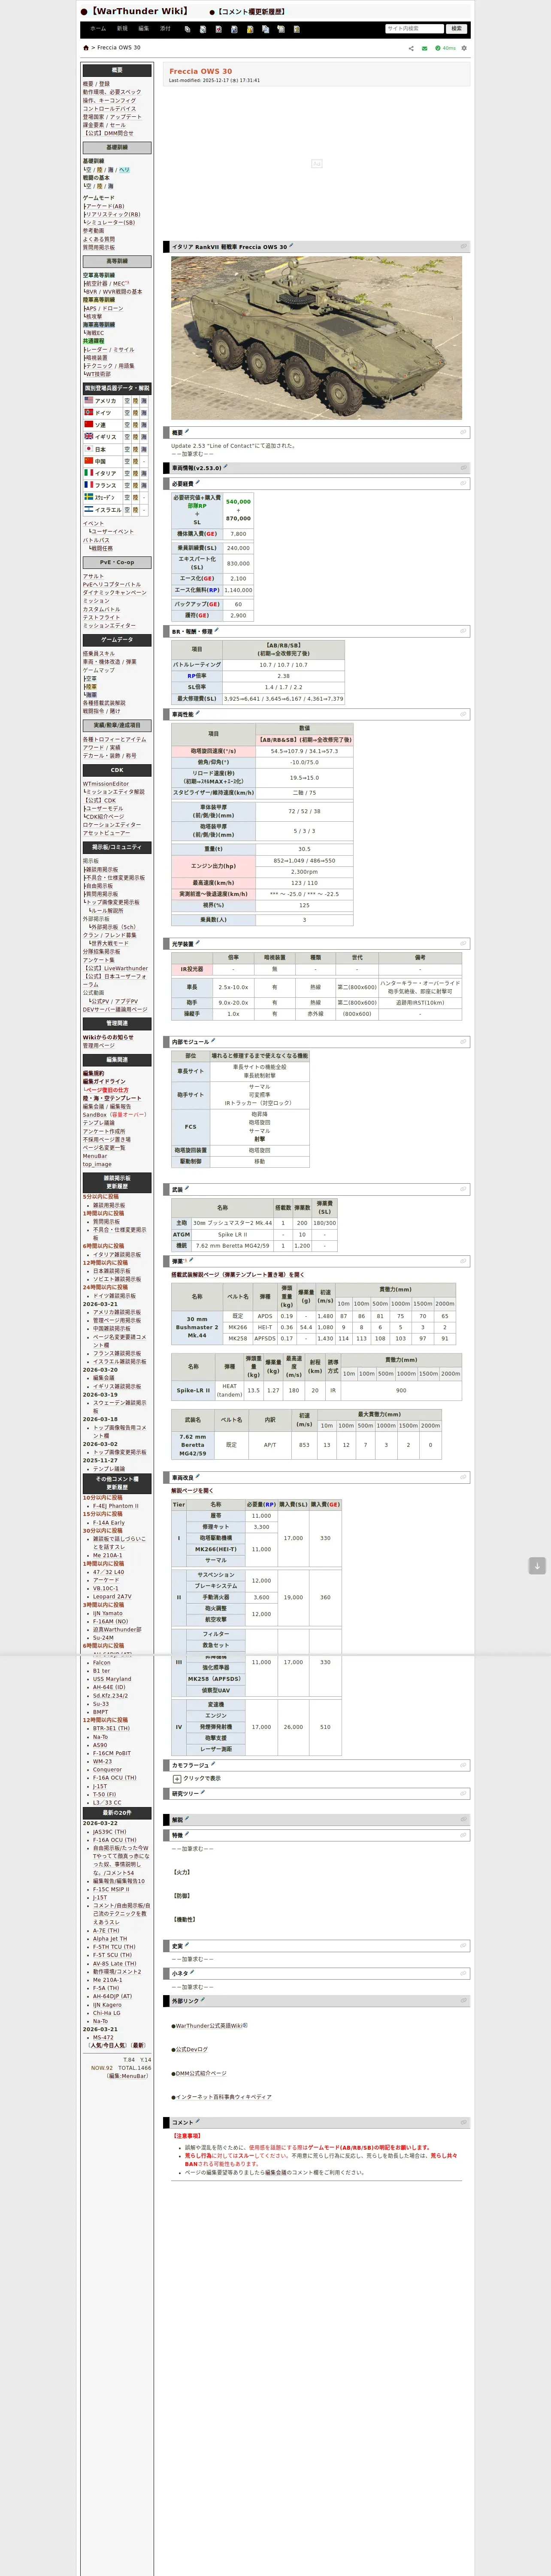Click the edit pencil next to カモフラージュ heading
Image resolution: width=551 pixels, height=2576 pixels.
pos(212,1765)
